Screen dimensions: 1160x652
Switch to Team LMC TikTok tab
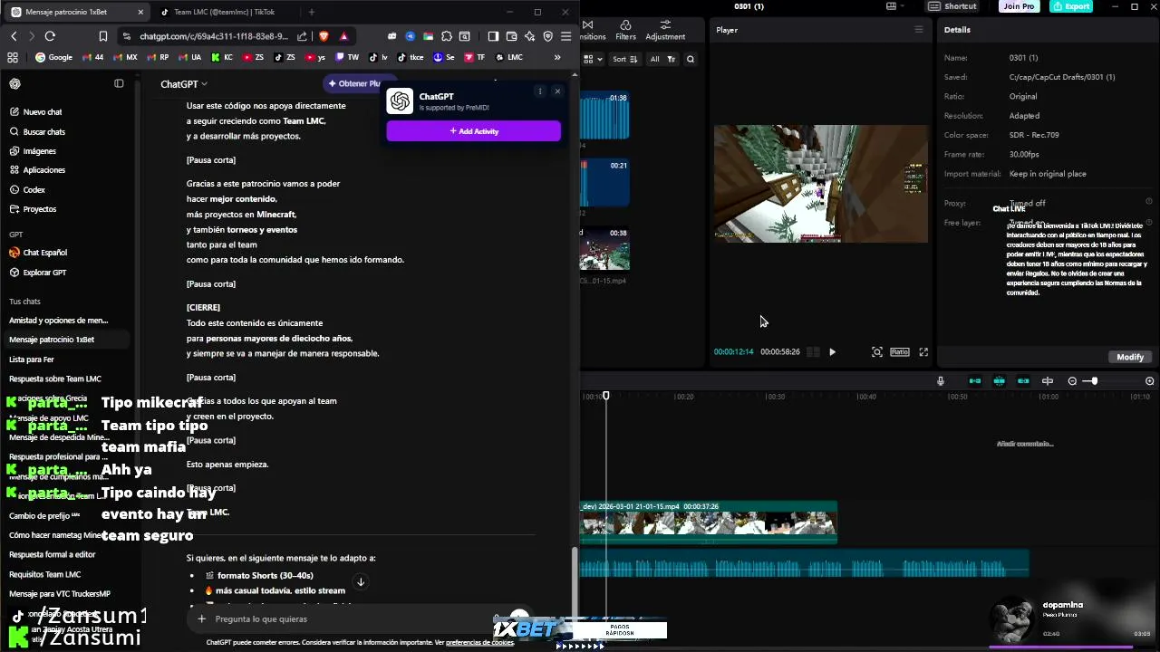[x=224, y=12]
